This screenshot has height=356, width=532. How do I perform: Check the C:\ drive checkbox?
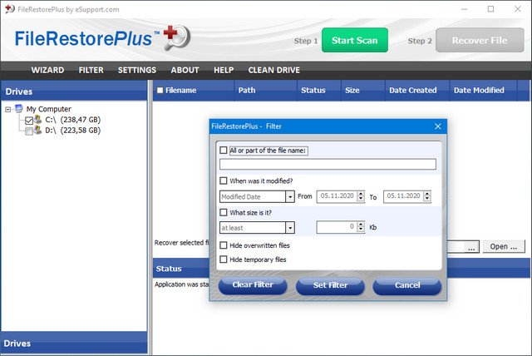pyautogui.click(x=29, y=120)
